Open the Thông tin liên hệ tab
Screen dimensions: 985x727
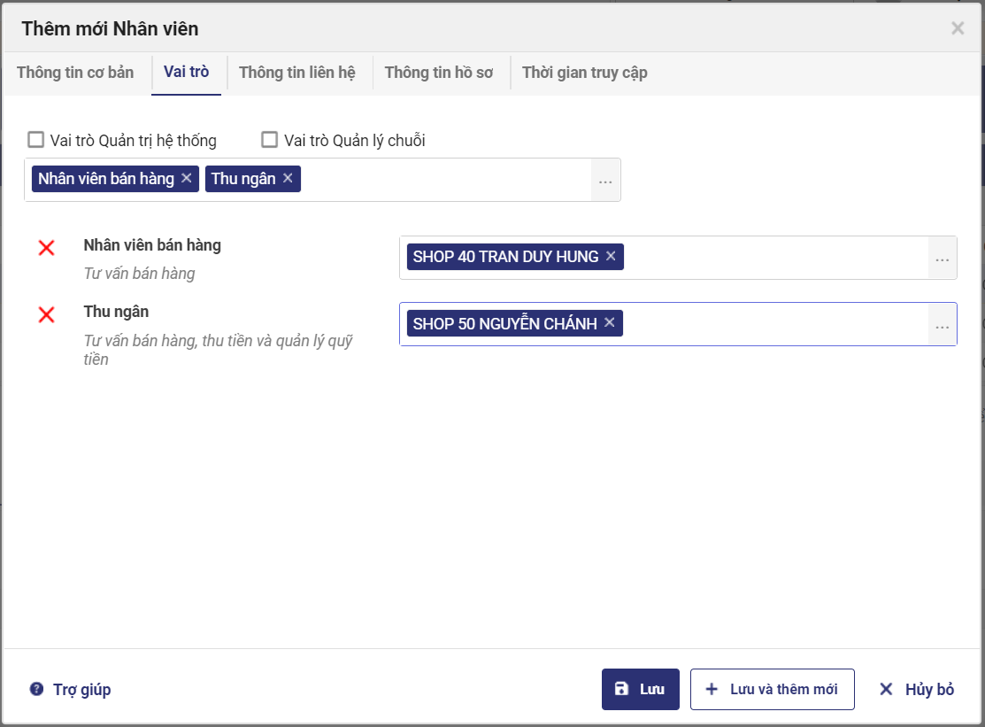[297, 73]
